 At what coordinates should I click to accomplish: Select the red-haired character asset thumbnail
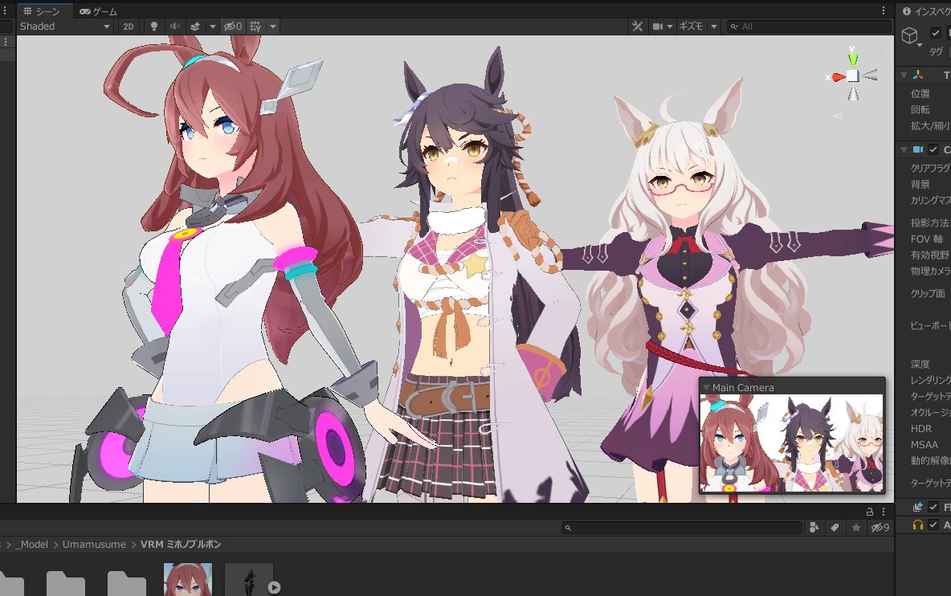click(x=188, y=579)
